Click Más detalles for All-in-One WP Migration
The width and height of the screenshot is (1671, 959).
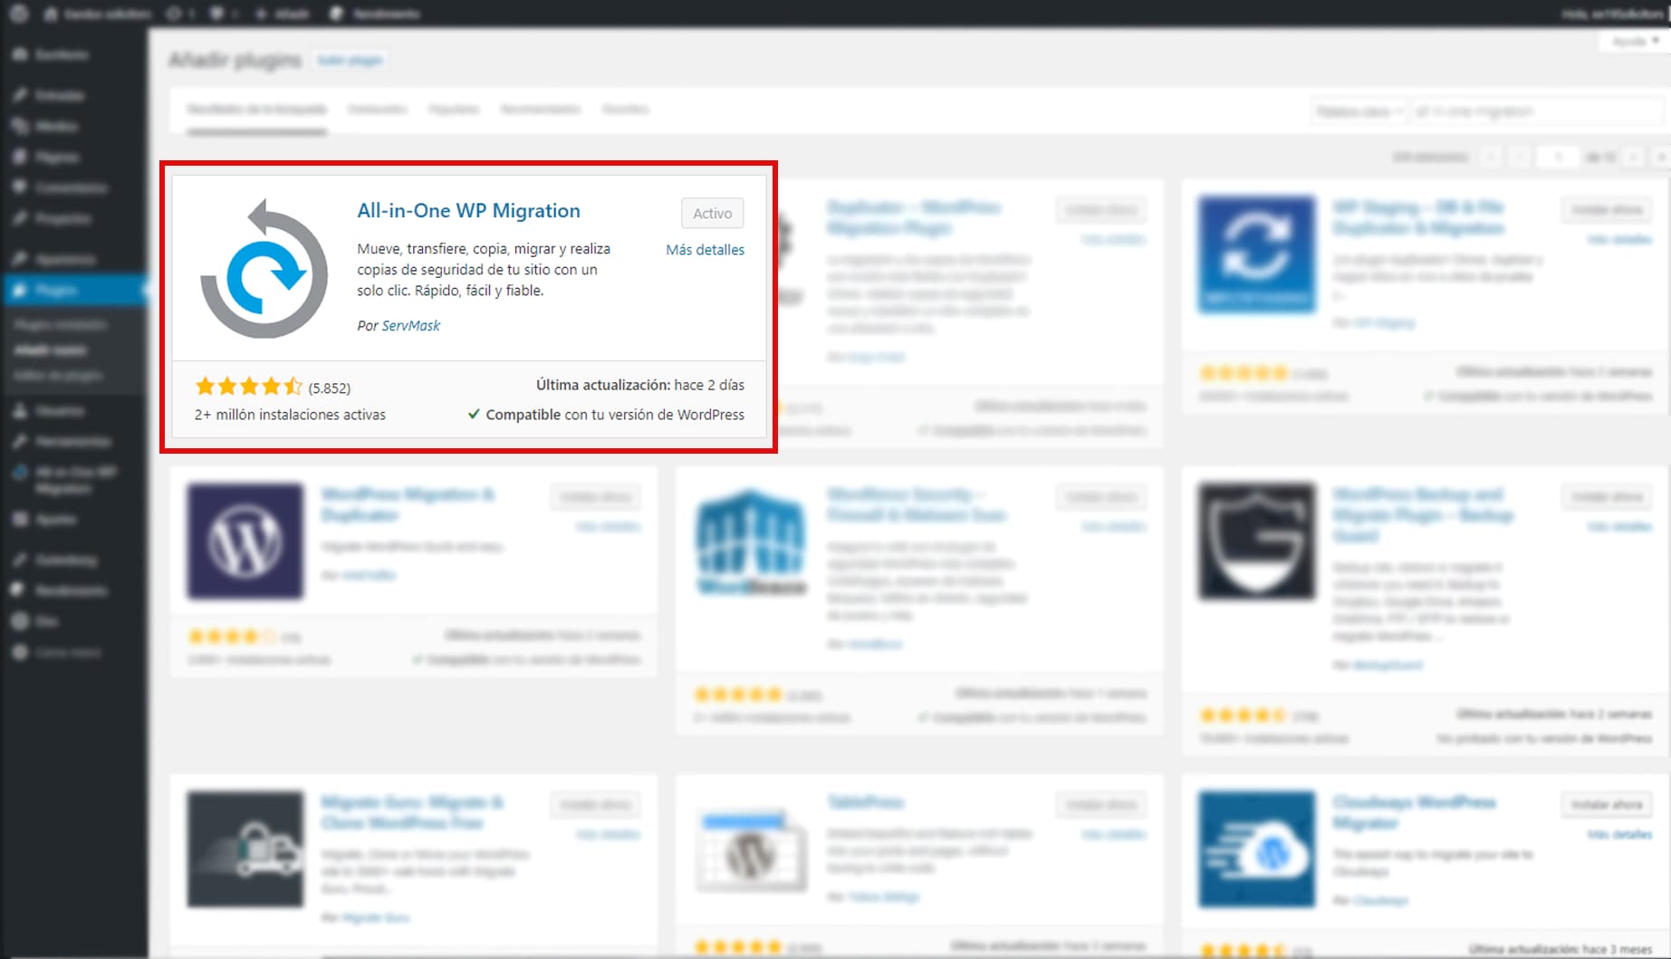705,250
